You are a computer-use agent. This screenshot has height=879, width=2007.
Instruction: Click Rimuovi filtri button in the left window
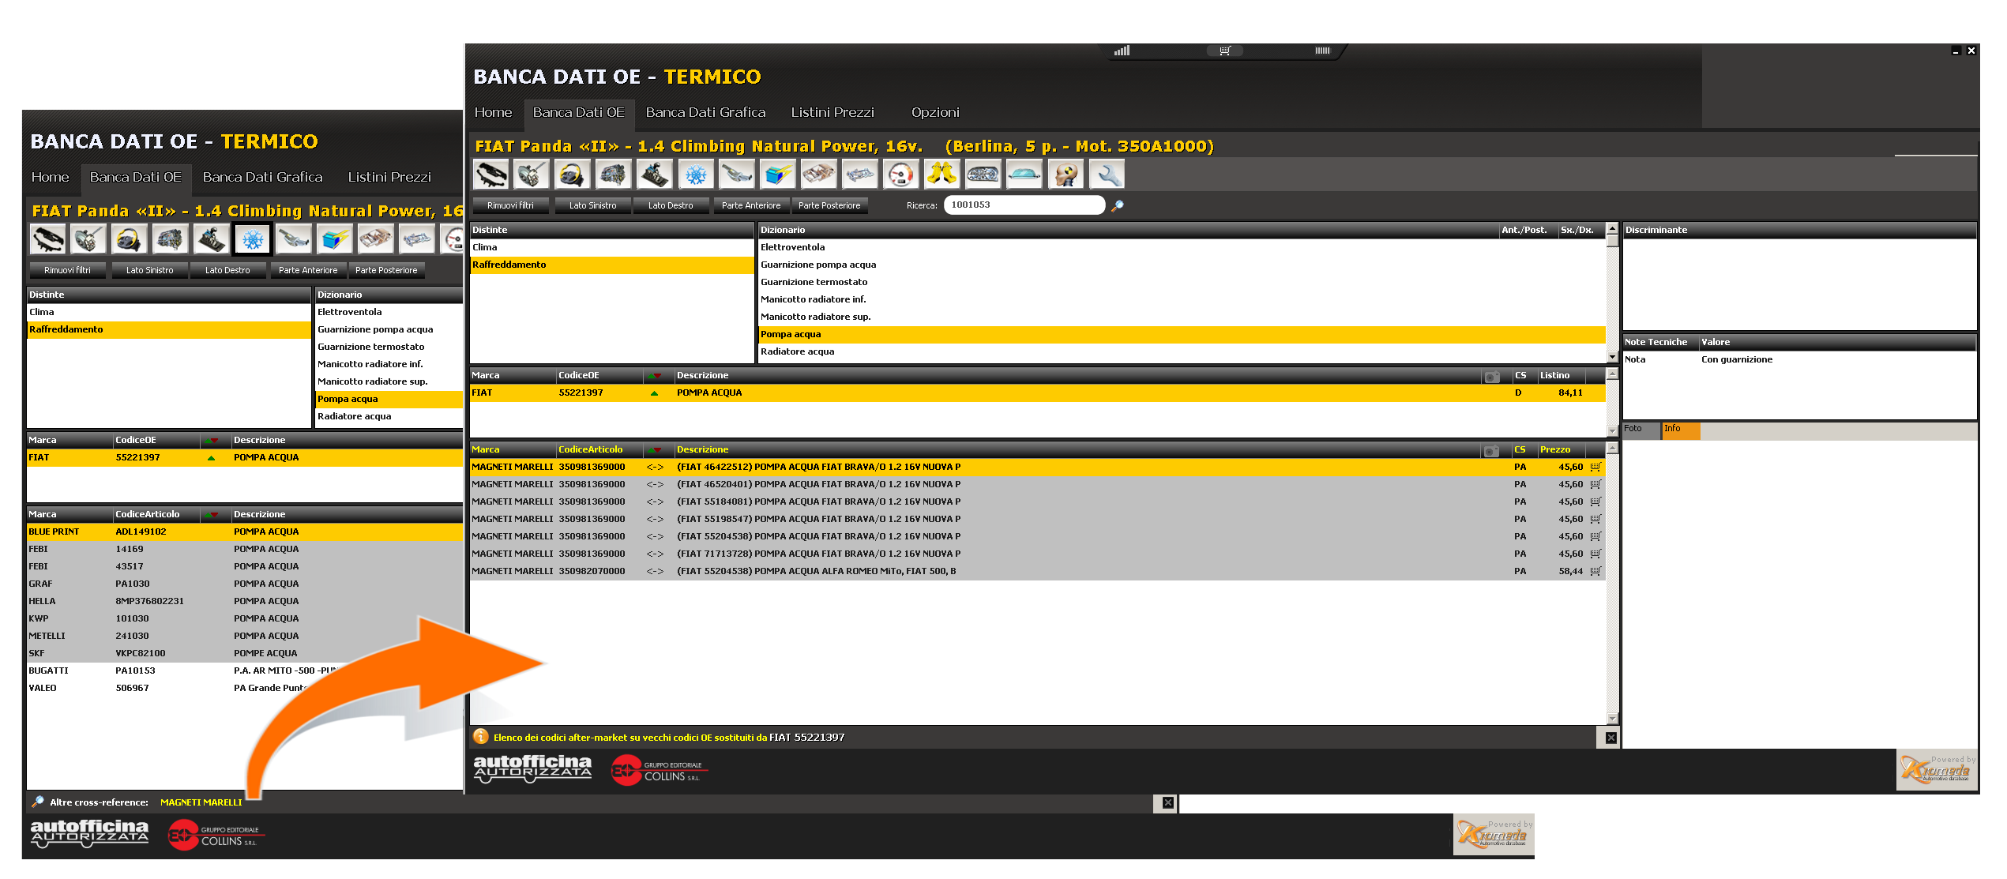[67, 270]
